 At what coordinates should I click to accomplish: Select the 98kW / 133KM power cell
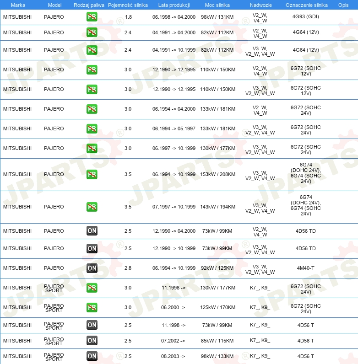click(217, 356)
